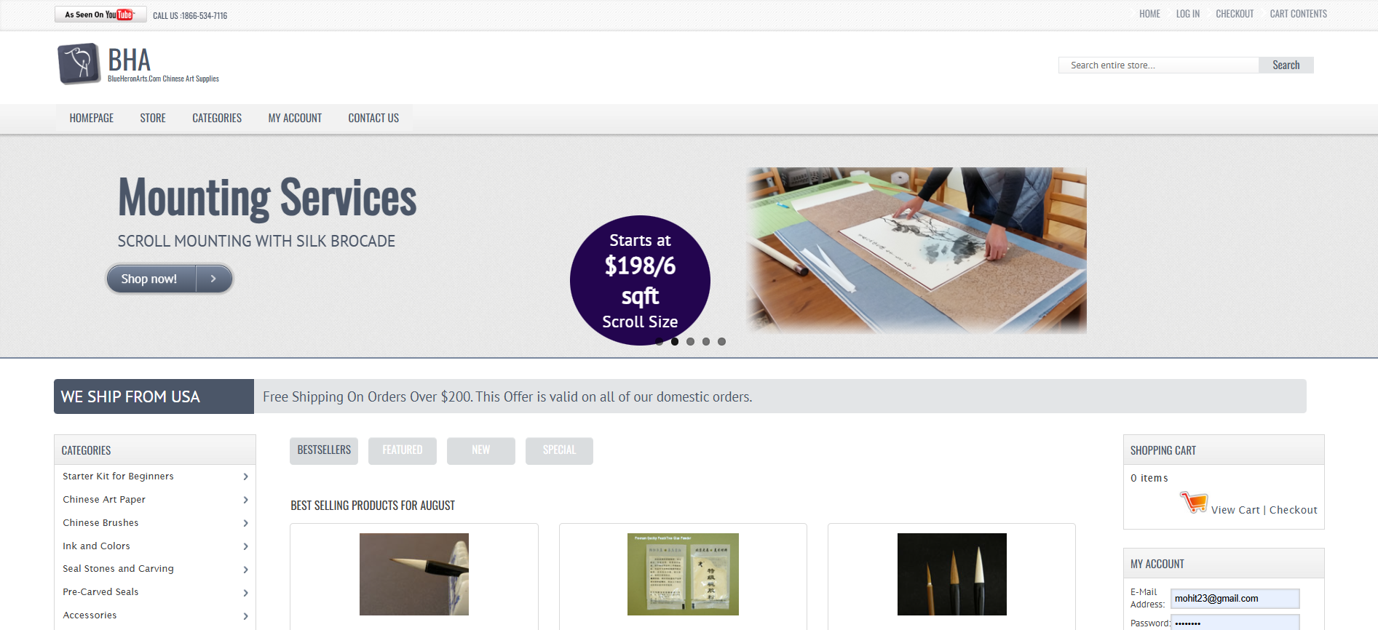Click the As Seen On YouTube badge

point(100,15)
